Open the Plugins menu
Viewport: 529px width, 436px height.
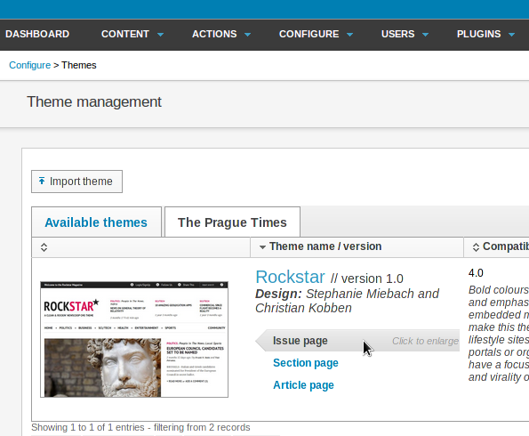tap(485, 34)
